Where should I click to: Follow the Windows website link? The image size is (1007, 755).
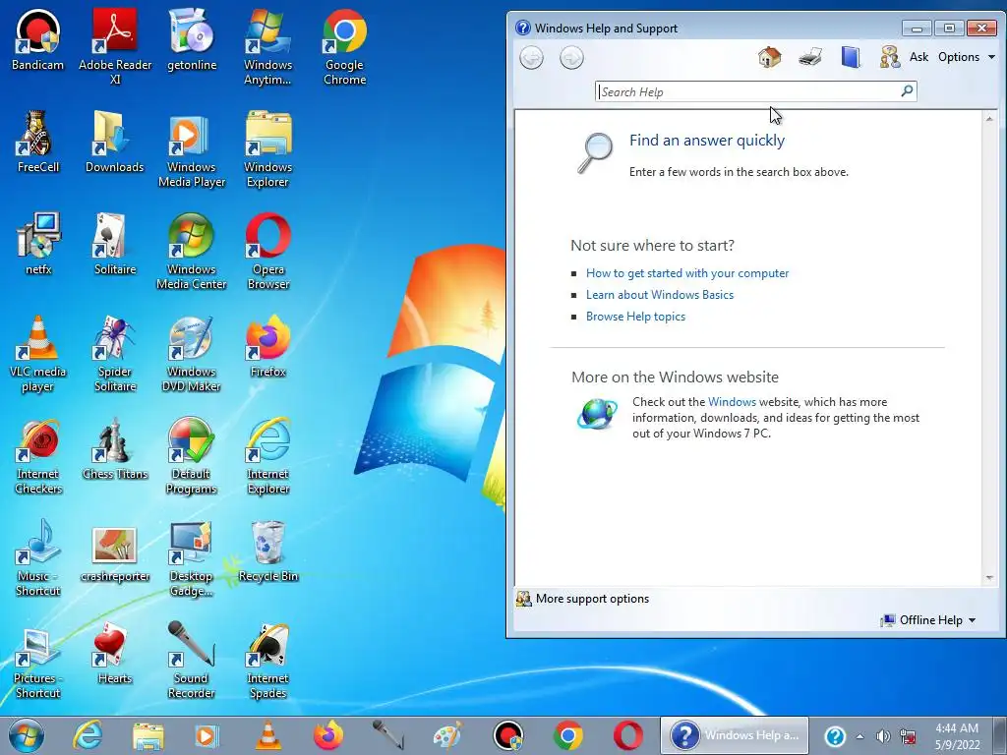732,402
